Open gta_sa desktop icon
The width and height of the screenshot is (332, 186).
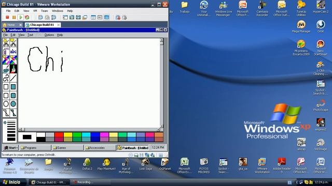coord(243,164)
